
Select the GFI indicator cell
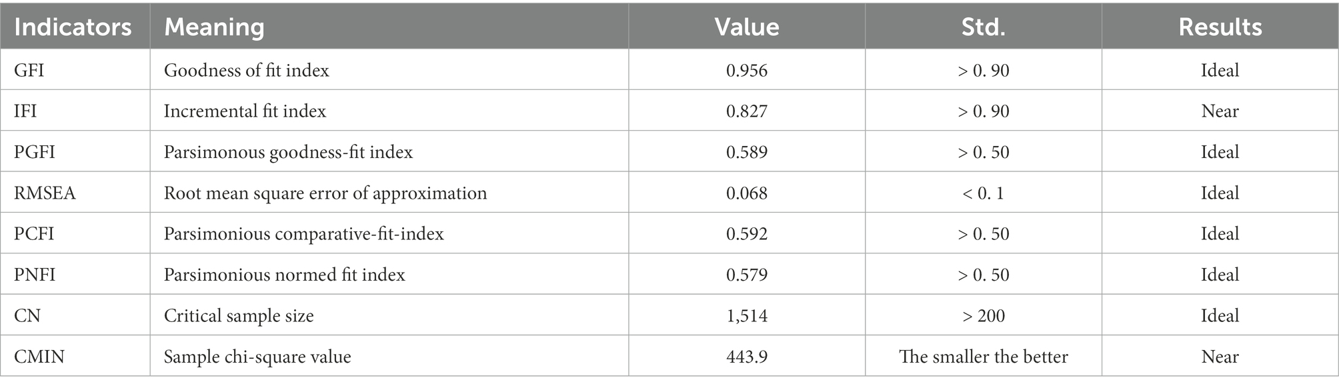[x=29, y=71]
